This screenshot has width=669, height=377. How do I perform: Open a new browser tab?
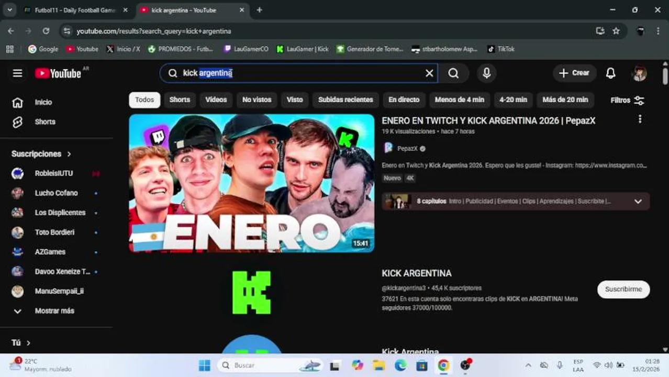tap(259, 10)
